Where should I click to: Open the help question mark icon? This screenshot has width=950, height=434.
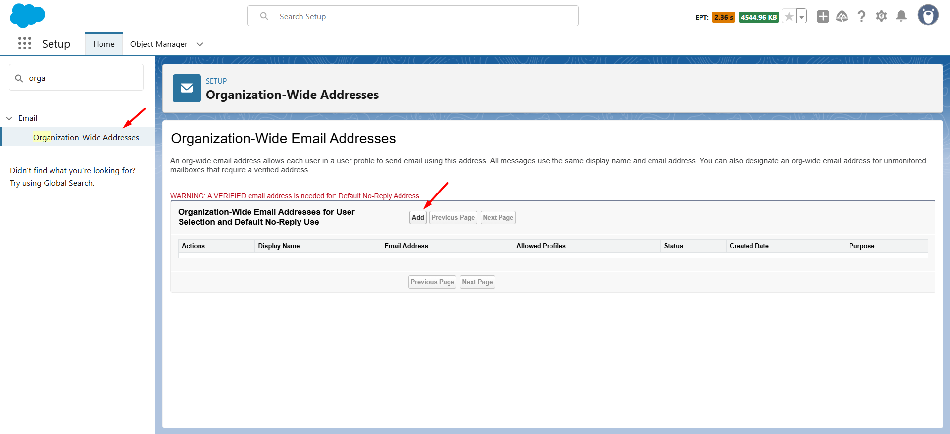(x=861, y=16)
